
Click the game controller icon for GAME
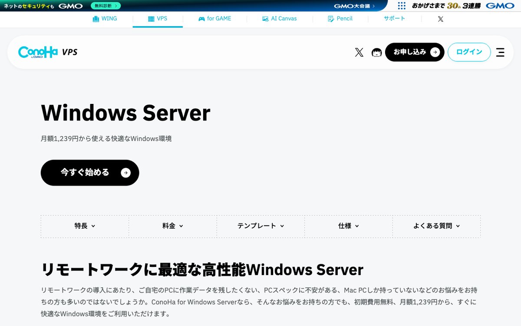pyautogui.click(x=201, y=19)
